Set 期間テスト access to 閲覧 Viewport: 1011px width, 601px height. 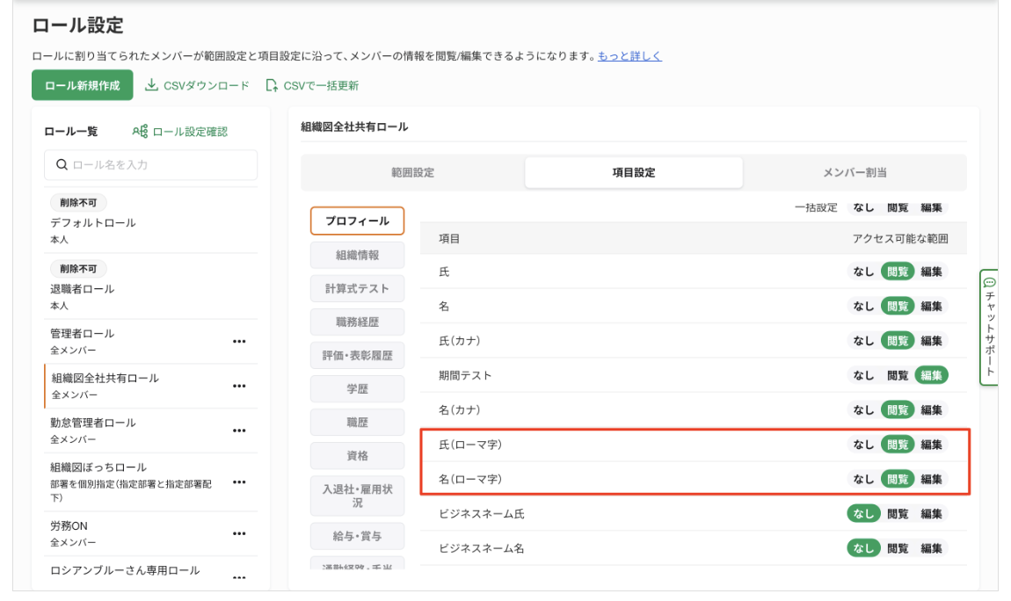click(898, 375)
